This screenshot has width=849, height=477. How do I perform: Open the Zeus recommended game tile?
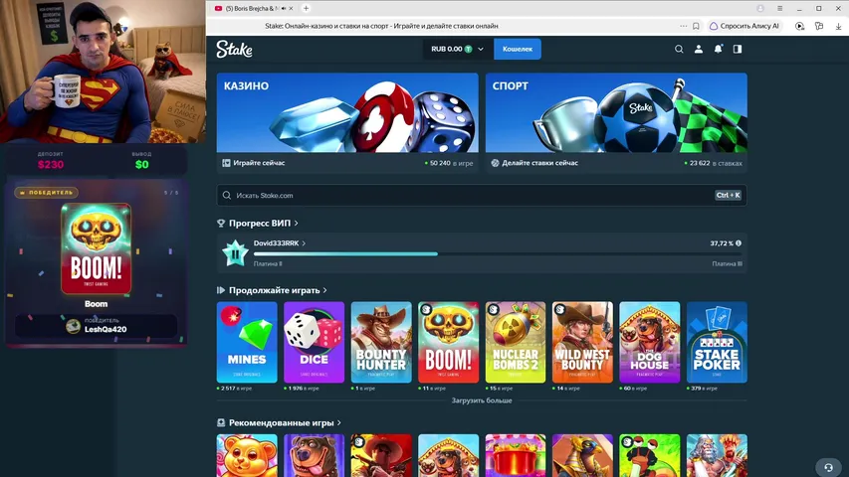coord(717,455)
